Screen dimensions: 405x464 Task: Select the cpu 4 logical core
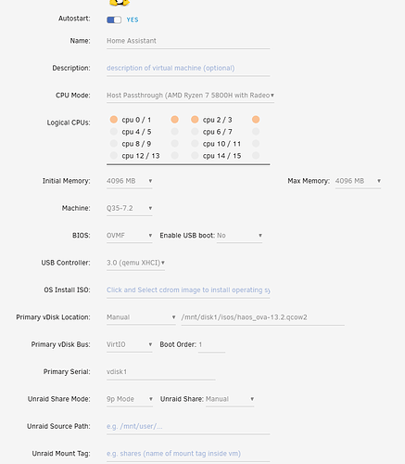[x=114, y=132]
